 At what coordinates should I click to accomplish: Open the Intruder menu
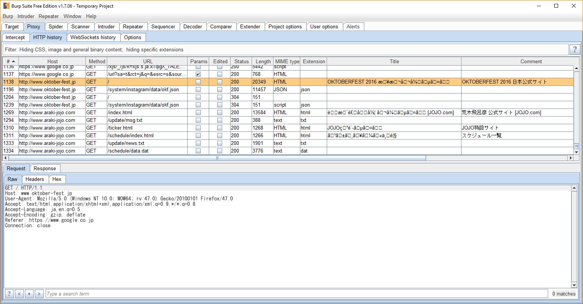26,16
